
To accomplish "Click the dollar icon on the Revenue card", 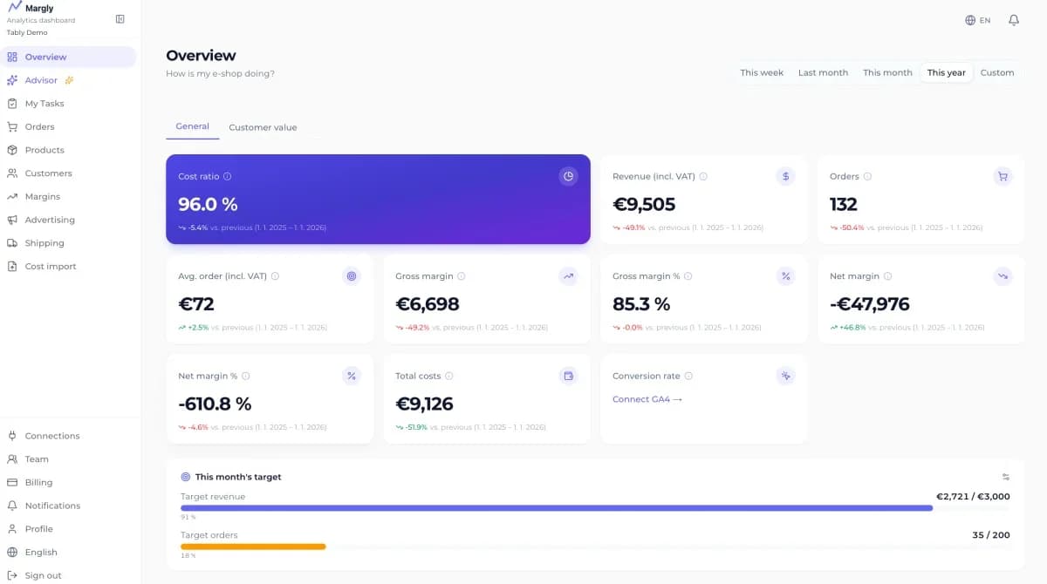I will 785,176.
